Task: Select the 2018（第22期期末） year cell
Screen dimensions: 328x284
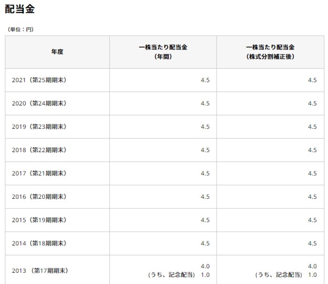Action: (x=39, y=150)
